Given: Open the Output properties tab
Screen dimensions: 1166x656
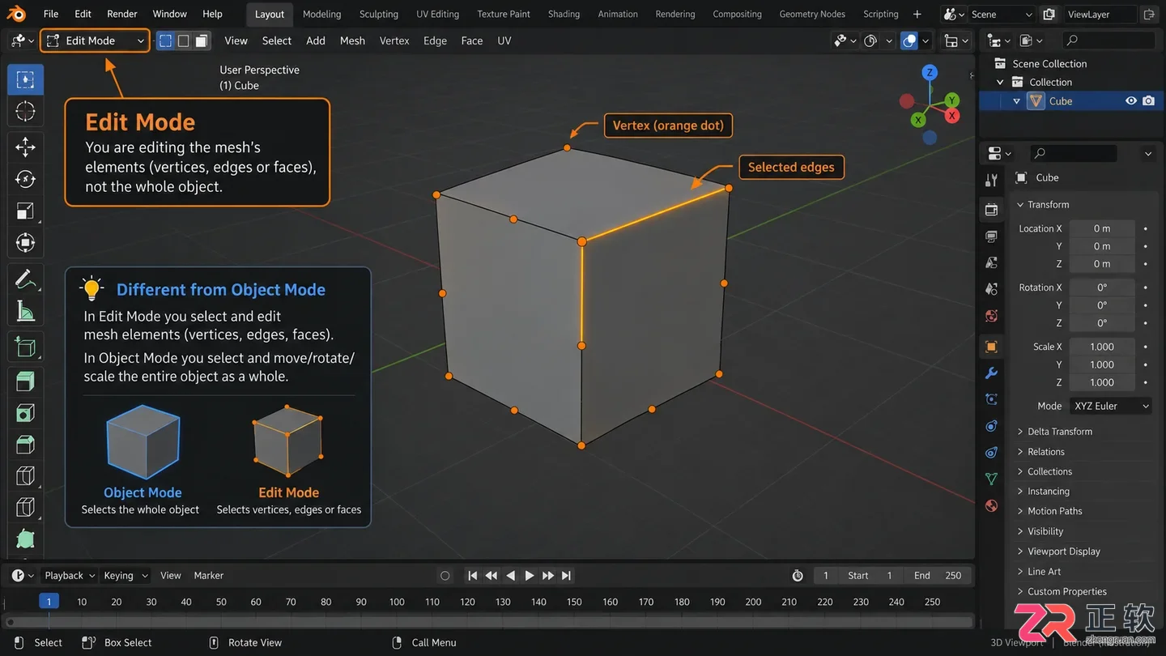Looking at the screenshot, I should click(991, 236).
